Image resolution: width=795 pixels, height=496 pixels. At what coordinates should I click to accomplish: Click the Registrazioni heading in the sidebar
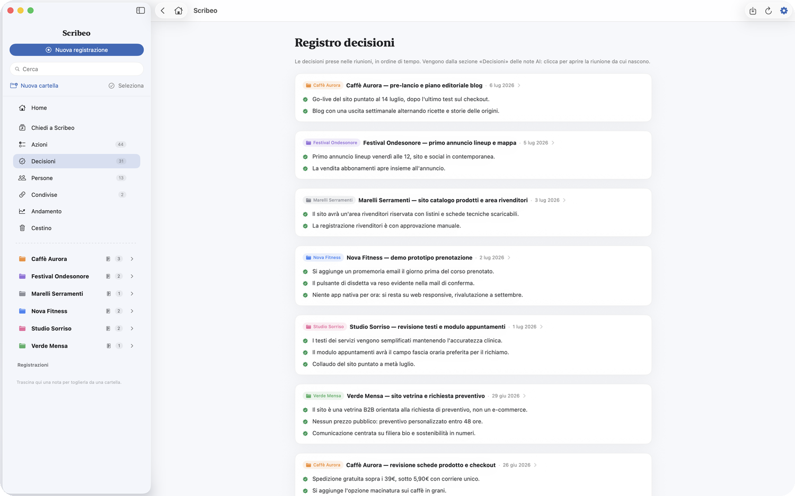(x=33, y=365)
